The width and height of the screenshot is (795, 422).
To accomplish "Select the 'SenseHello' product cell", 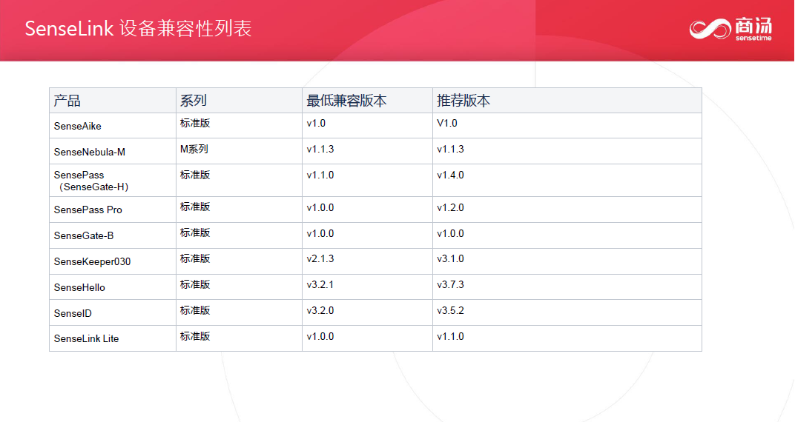I will click(x=113, y=287).
